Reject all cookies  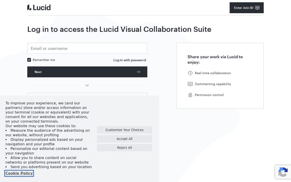(x=125, y=147)
